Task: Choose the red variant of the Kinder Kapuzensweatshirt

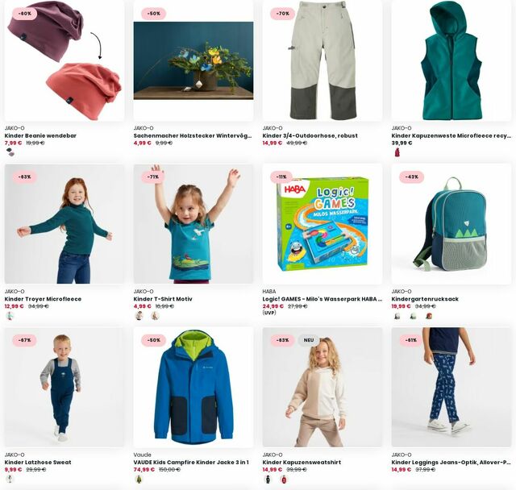Action: pos(284,479)
